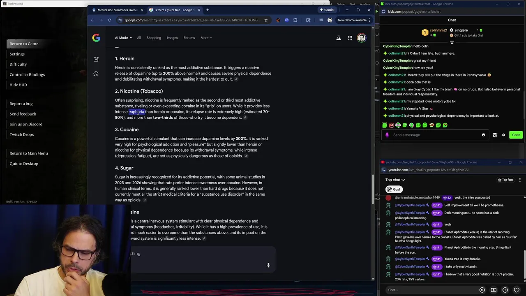Click Top fans button in YouTube chat
This screenshot has height=296, width=526.
(x=506, y=180)
